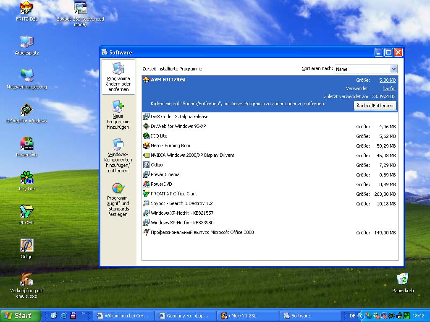Select the emule.exe shortcut on the desktop
This screenshot has width=430, height=322.
coord(26,286)
